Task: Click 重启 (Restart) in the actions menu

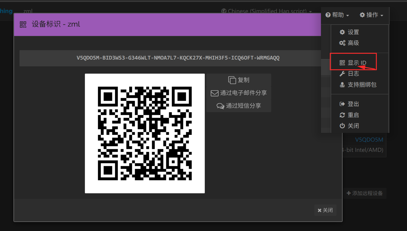Action: 353,115
